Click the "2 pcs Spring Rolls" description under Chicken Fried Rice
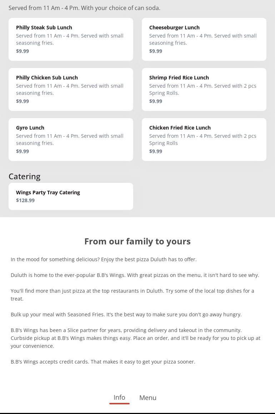The width and height of the screenshot is (275, 414). click(x=202, y=140)
